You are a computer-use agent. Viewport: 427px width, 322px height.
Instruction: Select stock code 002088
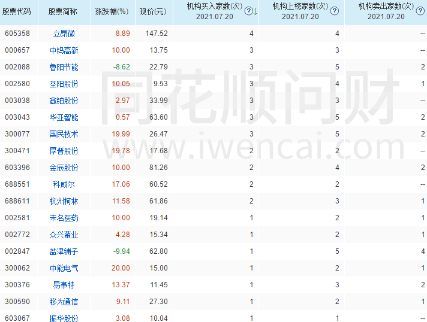click(17, 67)
